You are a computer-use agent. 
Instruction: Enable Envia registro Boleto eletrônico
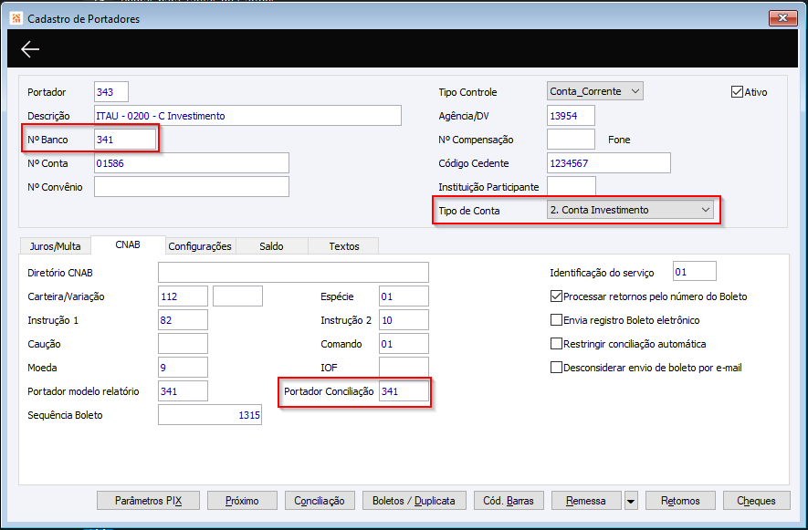(556, 320)
